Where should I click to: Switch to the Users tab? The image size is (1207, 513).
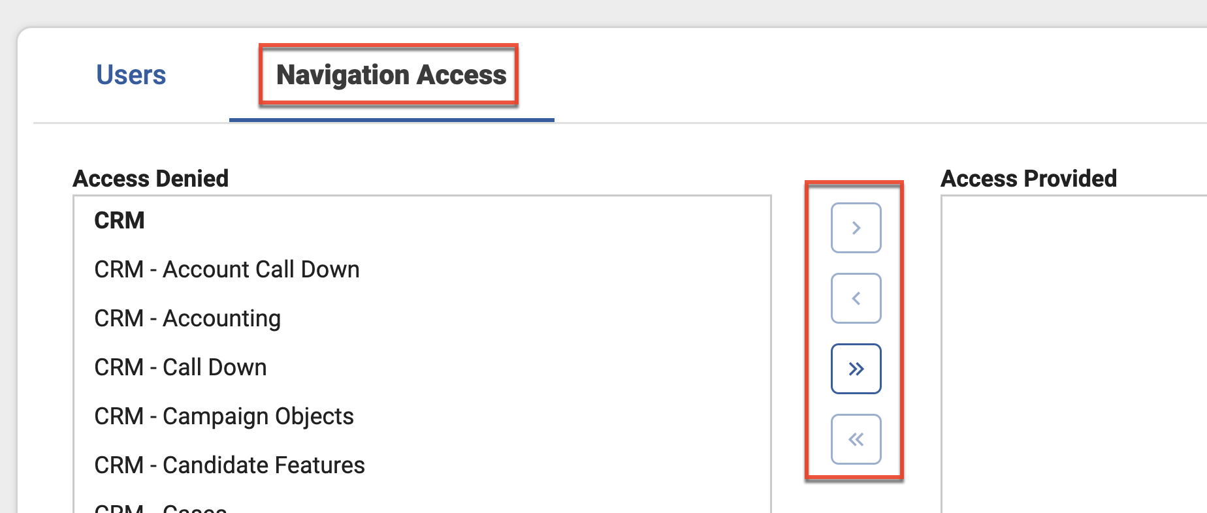pos(131,75)
